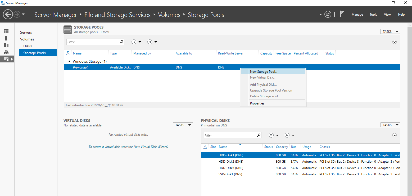
Task: Sort physical disks by Usage column
Action: [307, 147]
